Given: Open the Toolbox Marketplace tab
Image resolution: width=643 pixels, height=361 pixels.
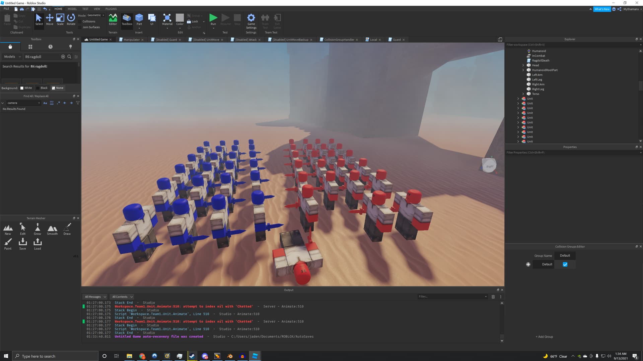Looking at the screenshot, I should [x=10, y=47].
